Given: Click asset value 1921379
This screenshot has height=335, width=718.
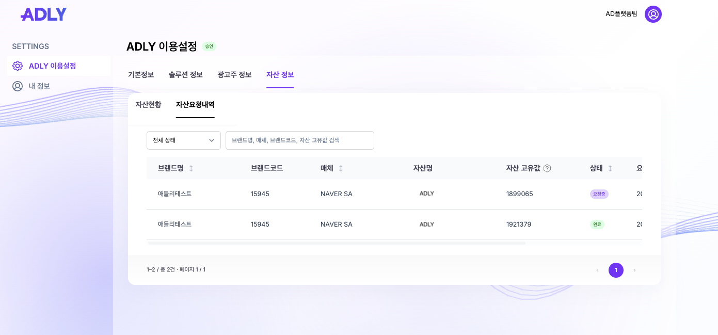Looking at the screenshot, I should [x=519, y=225].
